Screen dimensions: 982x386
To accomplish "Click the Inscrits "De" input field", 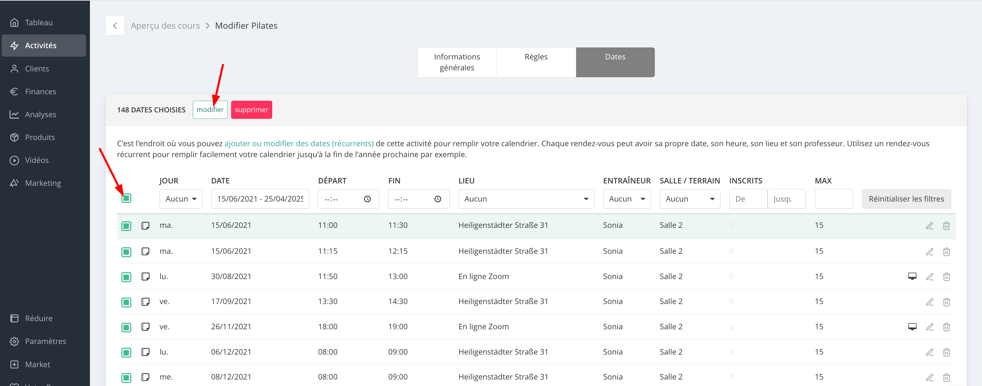I will tap(747, 199).
